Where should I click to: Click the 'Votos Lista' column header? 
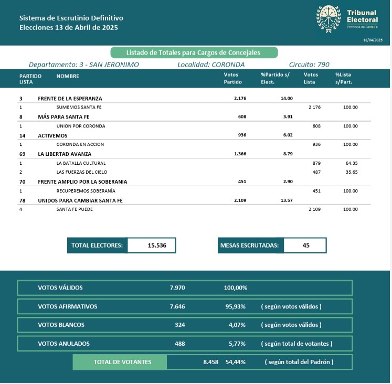click(311, 78)
